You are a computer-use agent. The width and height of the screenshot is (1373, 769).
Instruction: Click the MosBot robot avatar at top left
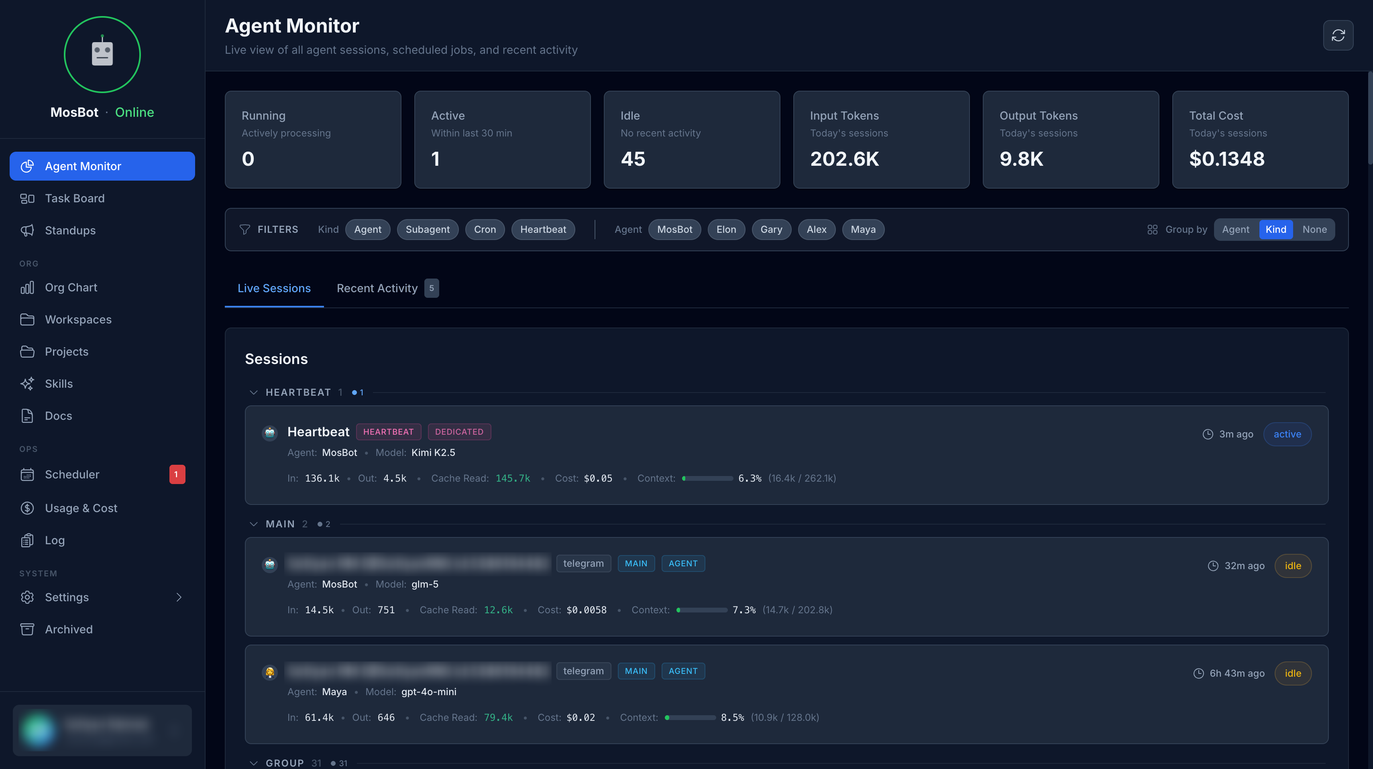click(x=102, y=54)
